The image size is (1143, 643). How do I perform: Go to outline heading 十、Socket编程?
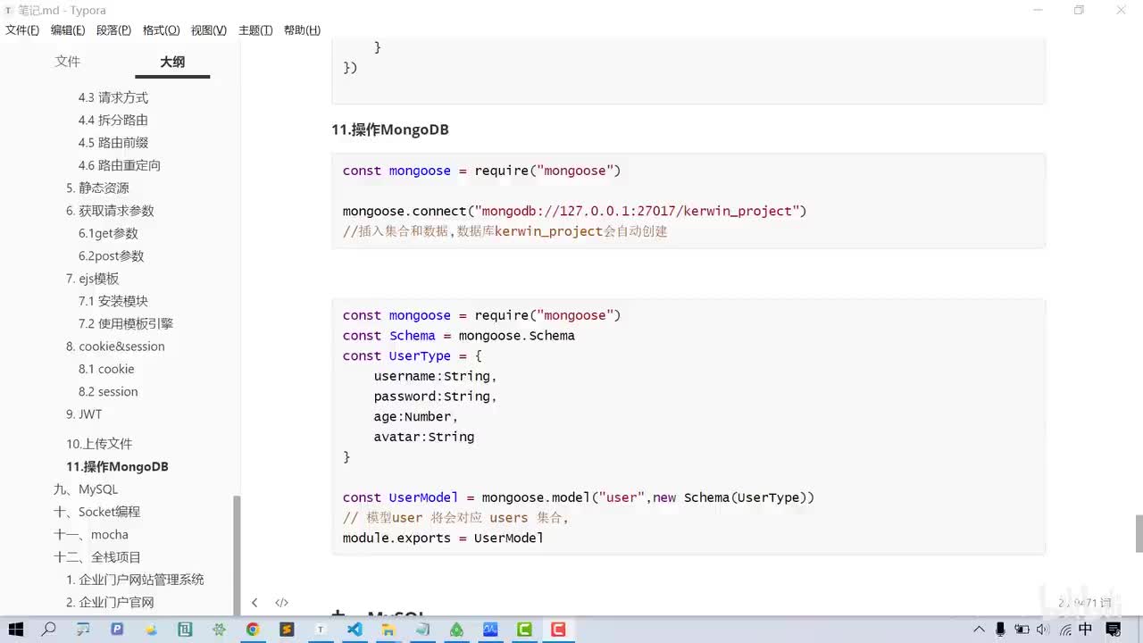(x=96, y=512)
